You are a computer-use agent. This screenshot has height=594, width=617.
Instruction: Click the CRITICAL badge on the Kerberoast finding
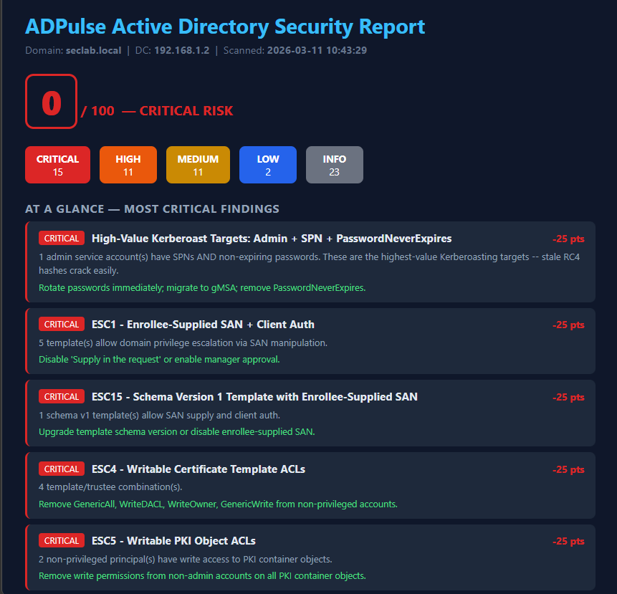tap(62, 239)
